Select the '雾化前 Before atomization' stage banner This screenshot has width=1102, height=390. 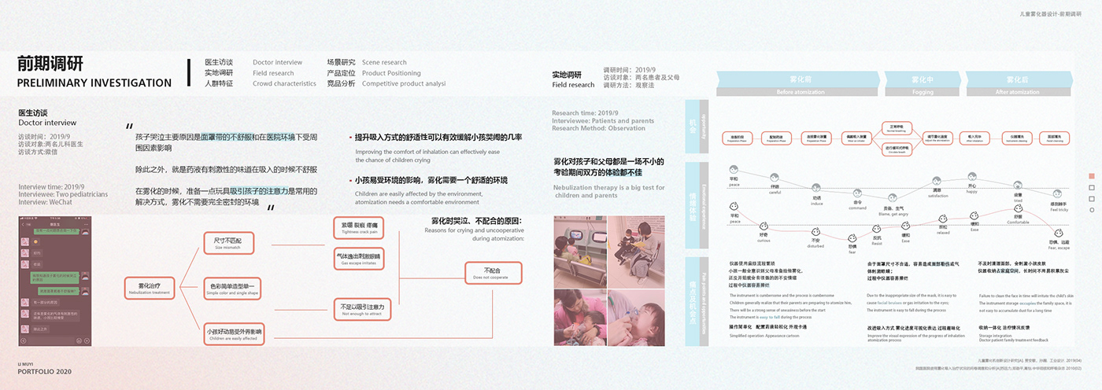click(798, 84)
